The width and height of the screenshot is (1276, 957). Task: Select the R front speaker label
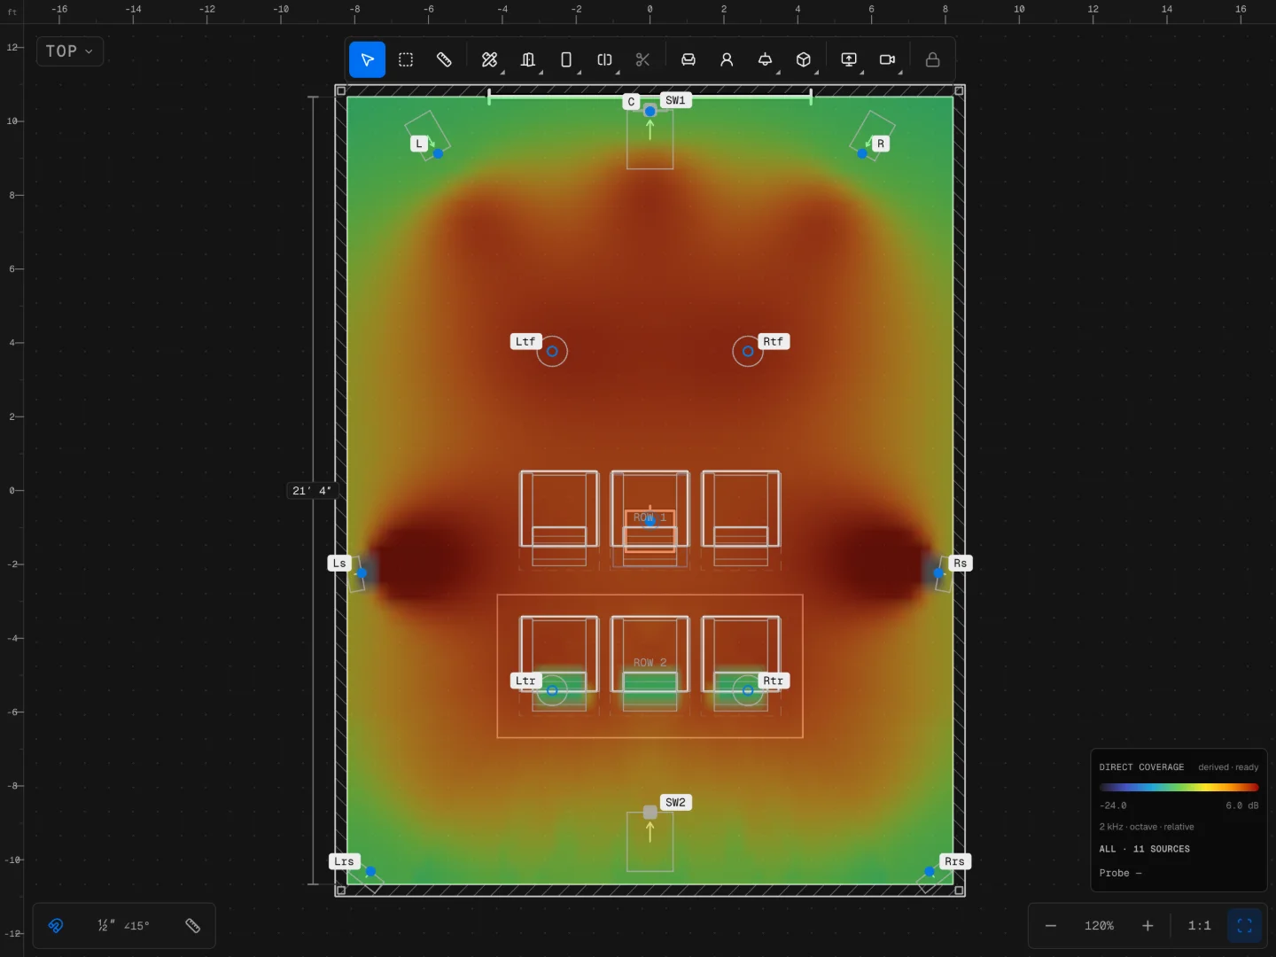tap(880, 143)
